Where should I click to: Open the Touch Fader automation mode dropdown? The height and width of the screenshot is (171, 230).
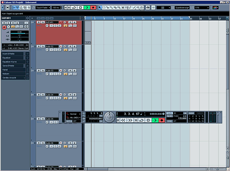point(43,7)
